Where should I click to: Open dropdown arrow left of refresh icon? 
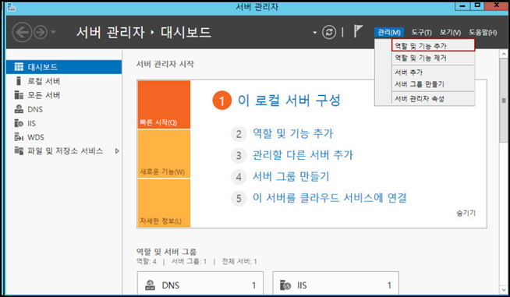coord(314,33)
